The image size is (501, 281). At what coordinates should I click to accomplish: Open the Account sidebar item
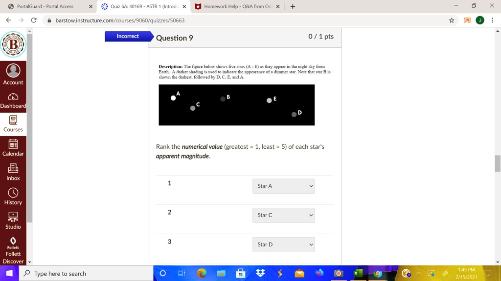(13, 75)
